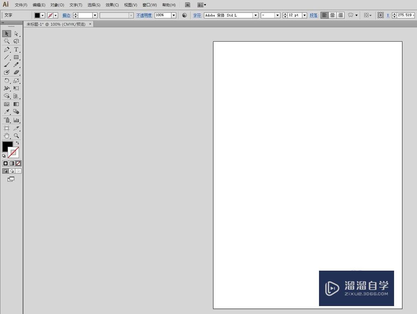Set paint mode to None

(x=18, y=163)
